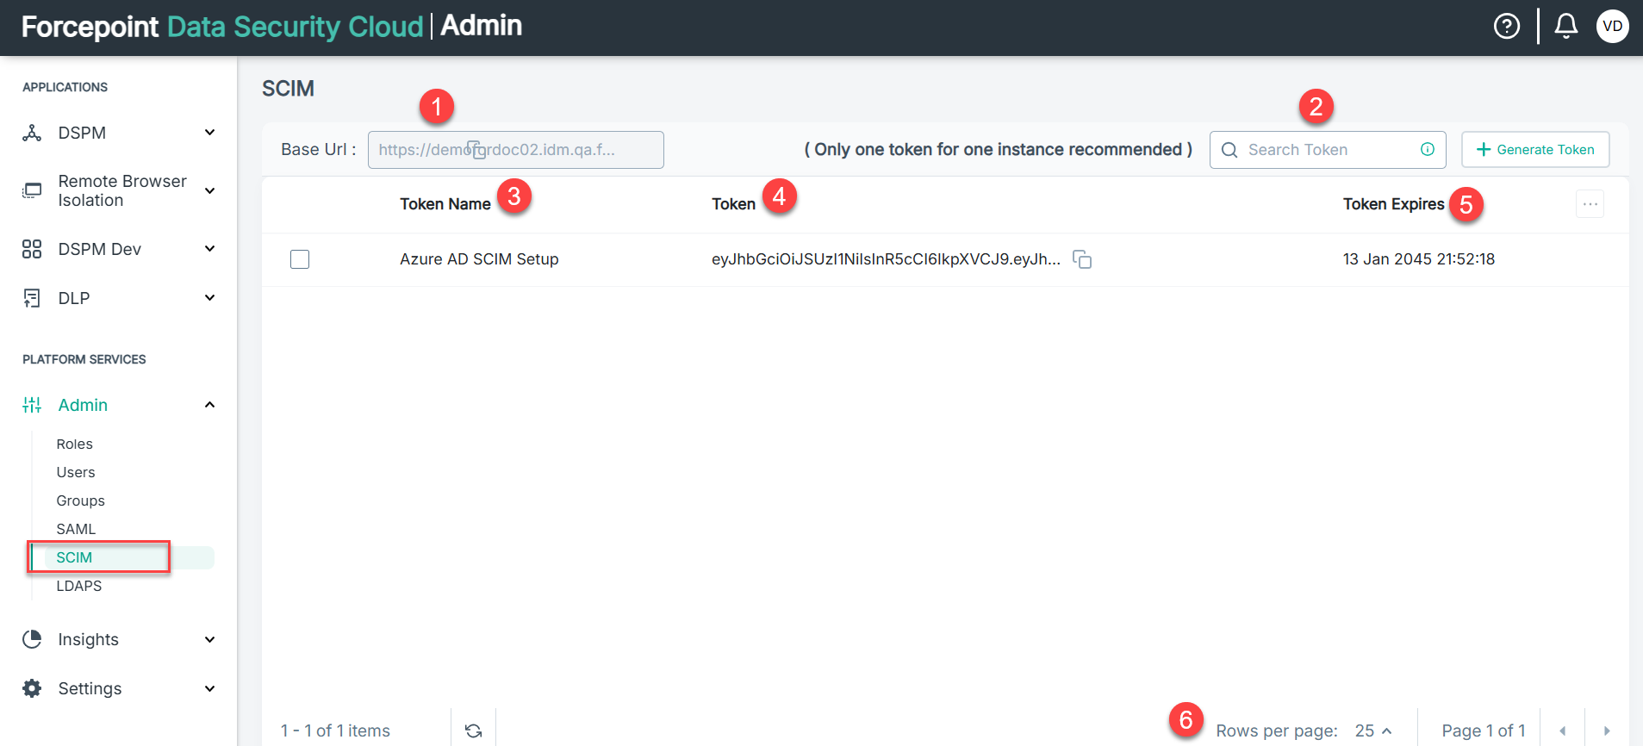Expand the Insights chevron

[209, 639]
